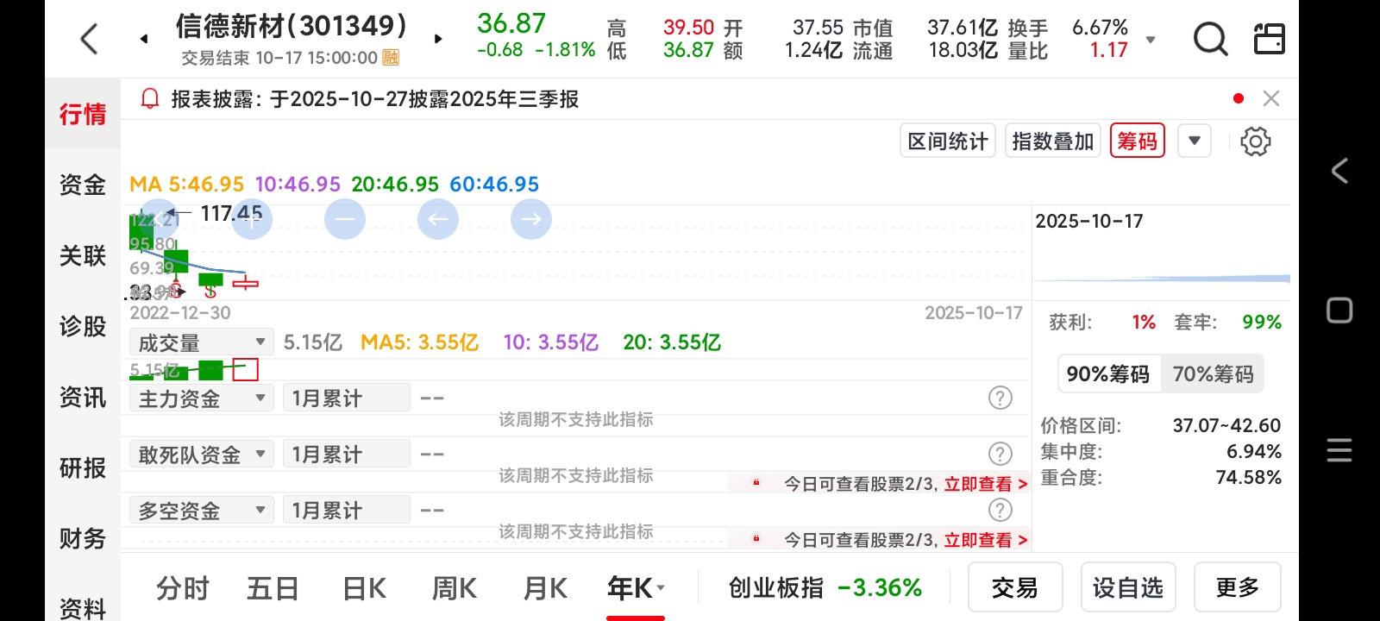Screen dimensions: 1380x621
Task: Tap the report disclosure bell icon
Action: coord(150,99)
